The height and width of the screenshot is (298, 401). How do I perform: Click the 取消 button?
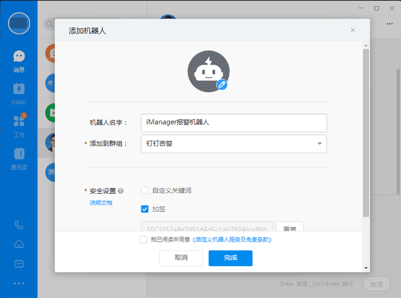tap(181, 258)
